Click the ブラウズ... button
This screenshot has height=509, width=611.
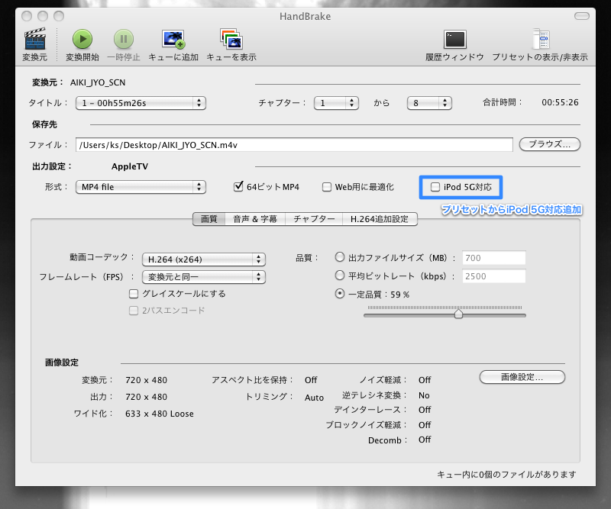(x=549, y=143)
